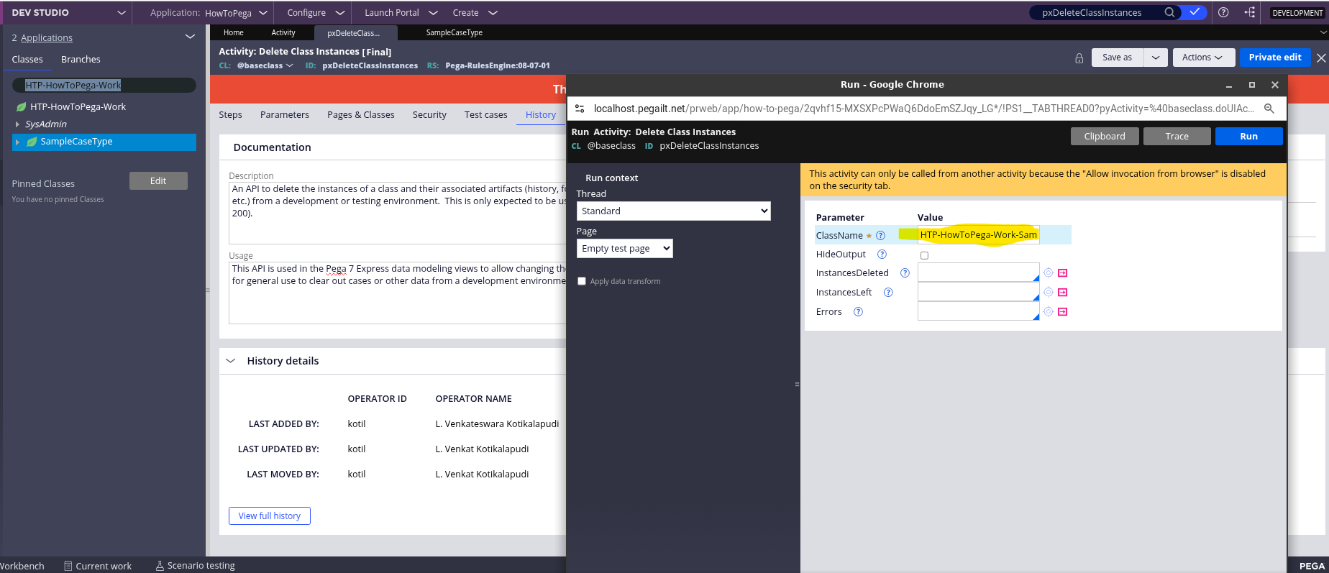Click the View full history link
Viewport: 1329px width, 573px height.
(270, 516)
